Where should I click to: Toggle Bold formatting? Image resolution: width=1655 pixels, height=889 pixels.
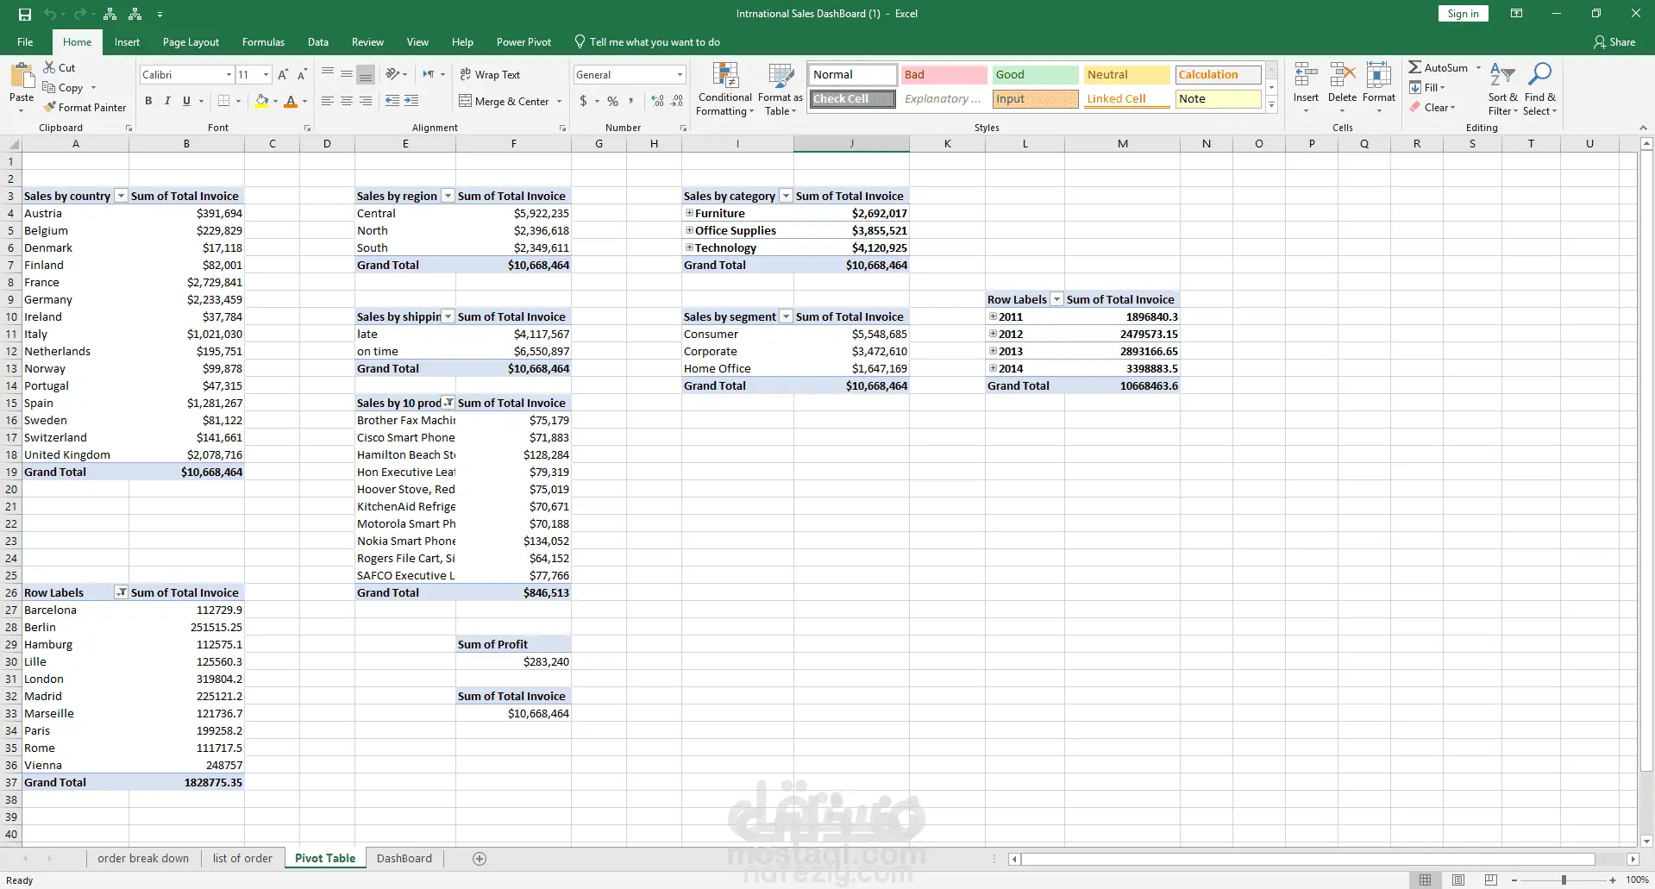tap(148, 101)
